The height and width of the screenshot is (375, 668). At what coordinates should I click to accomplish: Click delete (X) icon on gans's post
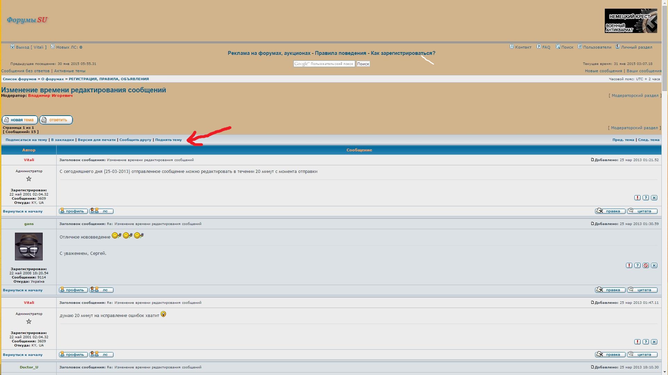[654, 265]
